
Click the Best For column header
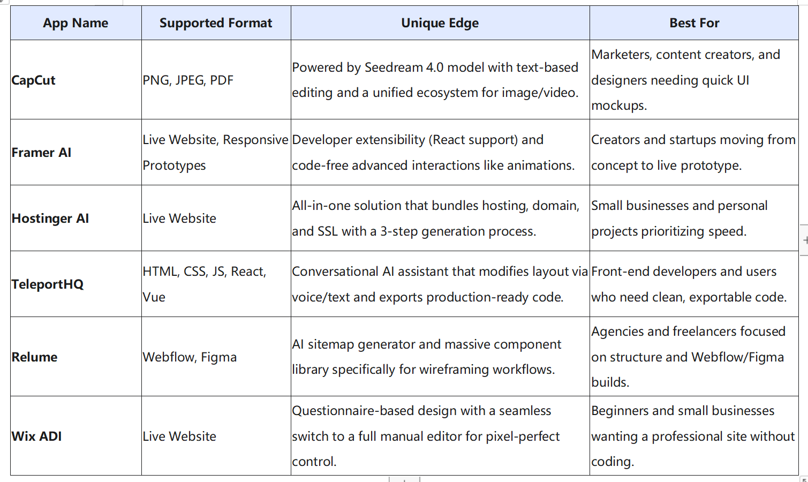click(x=694, y=23)
